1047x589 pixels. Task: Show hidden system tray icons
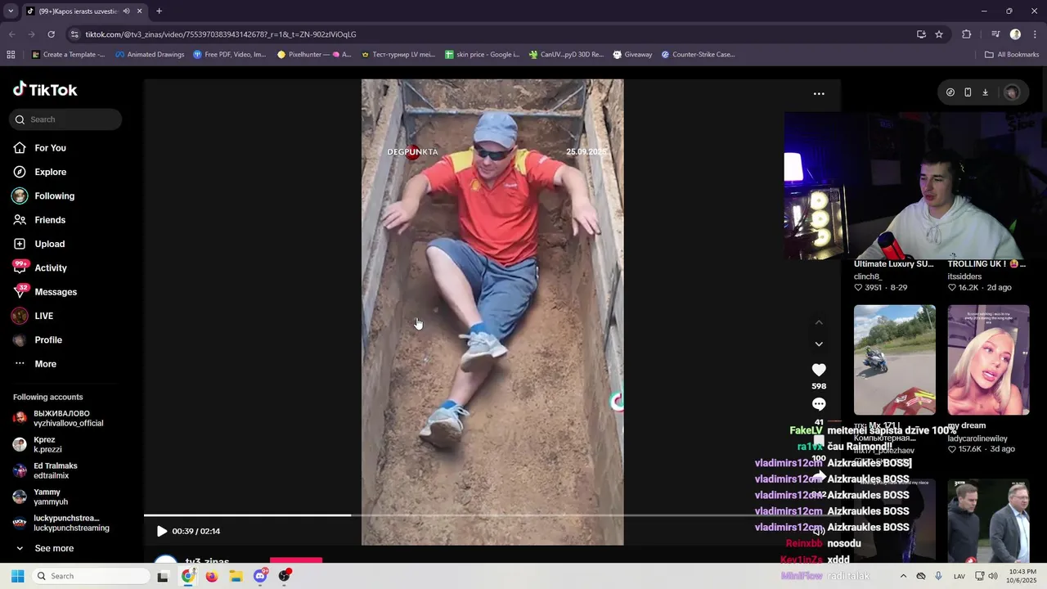[x=903, y=576]
